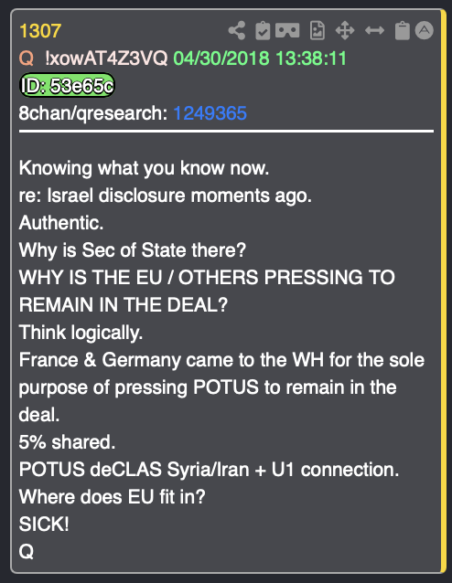Click the image file icon
The width and height of the screenshot is (452, 583).
point(317,30)
